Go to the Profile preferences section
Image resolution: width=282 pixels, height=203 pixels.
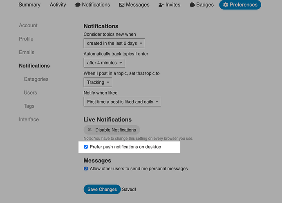(x=26, y=39)
